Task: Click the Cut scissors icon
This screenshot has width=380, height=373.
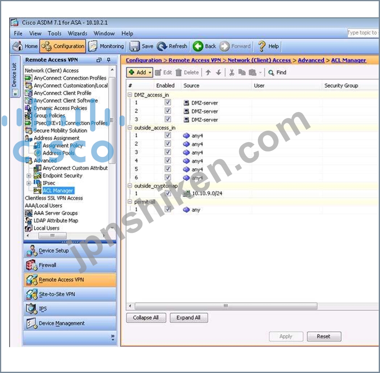Action: coord(232,72)
